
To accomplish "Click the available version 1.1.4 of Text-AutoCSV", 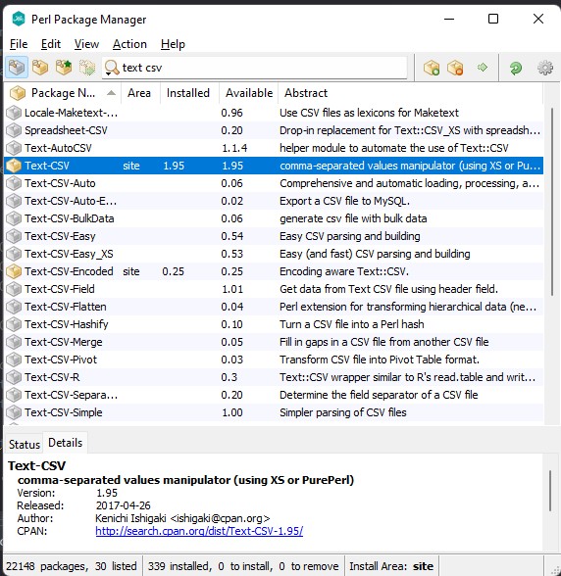I will (x=234, y=148).
